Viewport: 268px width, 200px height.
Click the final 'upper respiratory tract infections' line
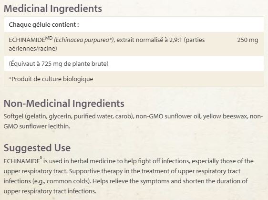[50, 191]
